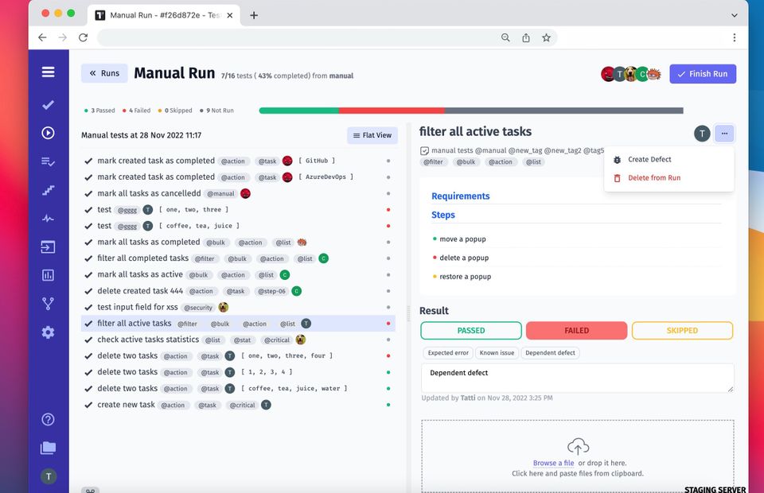764x493 pixels.
Task: Expand the browser tab list chevron
Action: (734, 15)
